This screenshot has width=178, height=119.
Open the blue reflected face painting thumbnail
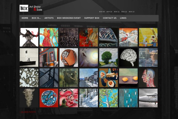148,57
